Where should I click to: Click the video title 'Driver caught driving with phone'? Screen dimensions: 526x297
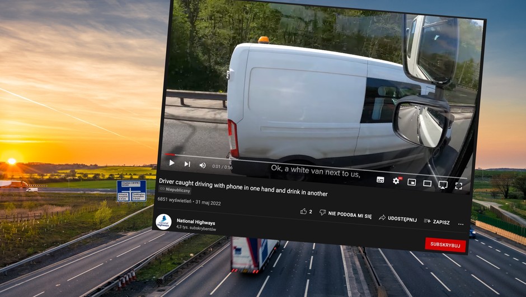click(243, 187)
